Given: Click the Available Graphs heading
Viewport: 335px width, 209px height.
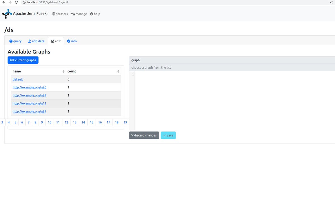Looking at the screenshot, I should [x=29, y=52].
